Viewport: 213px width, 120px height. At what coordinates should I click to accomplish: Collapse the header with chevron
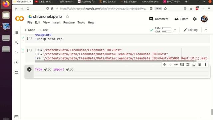point(206,30)
